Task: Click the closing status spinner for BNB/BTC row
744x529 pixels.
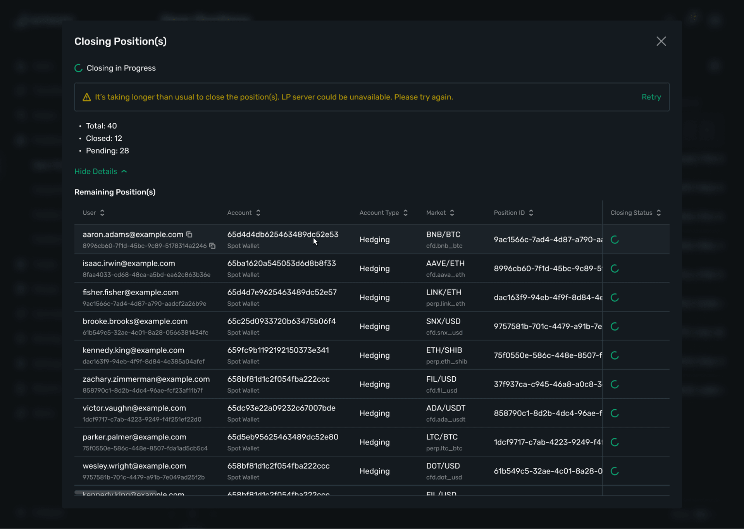Action: click(x=615, y=240)
